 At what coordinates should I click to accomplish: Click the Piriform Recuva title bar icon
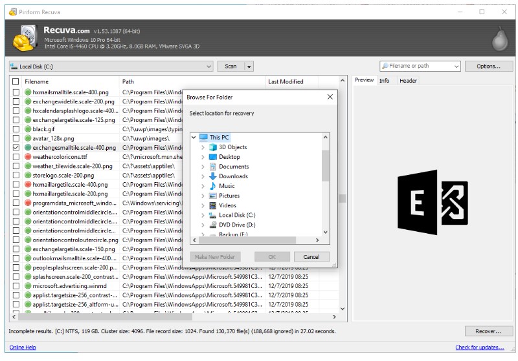point(13,12)
